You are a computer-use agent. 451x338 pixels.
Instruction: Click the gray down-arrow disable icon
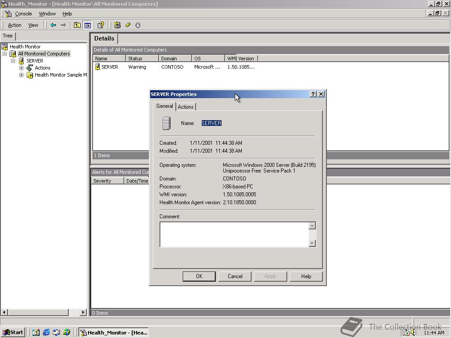point(138,25)
